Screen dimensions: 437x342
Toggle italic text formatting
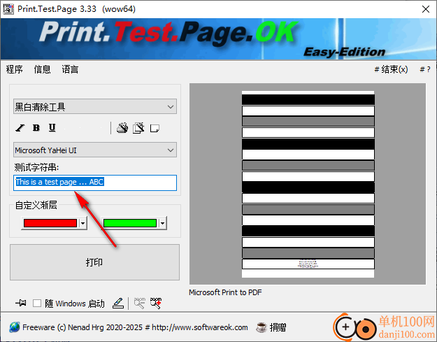click(x=20, y=128)
